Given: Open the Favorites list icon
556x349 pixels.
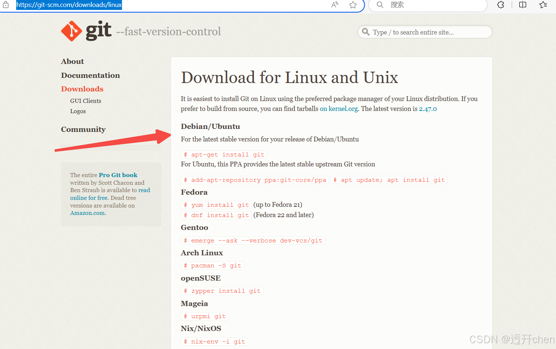Looking at the screenshot, I should (x=543, y=5).
